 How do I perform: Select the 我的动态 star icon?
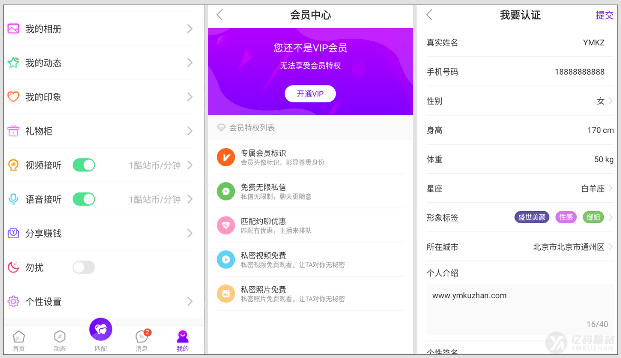click(13, 63)
